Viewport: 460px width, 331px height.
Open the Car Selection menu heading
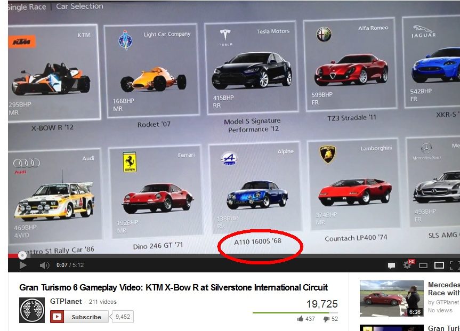(x=79, y=6)
